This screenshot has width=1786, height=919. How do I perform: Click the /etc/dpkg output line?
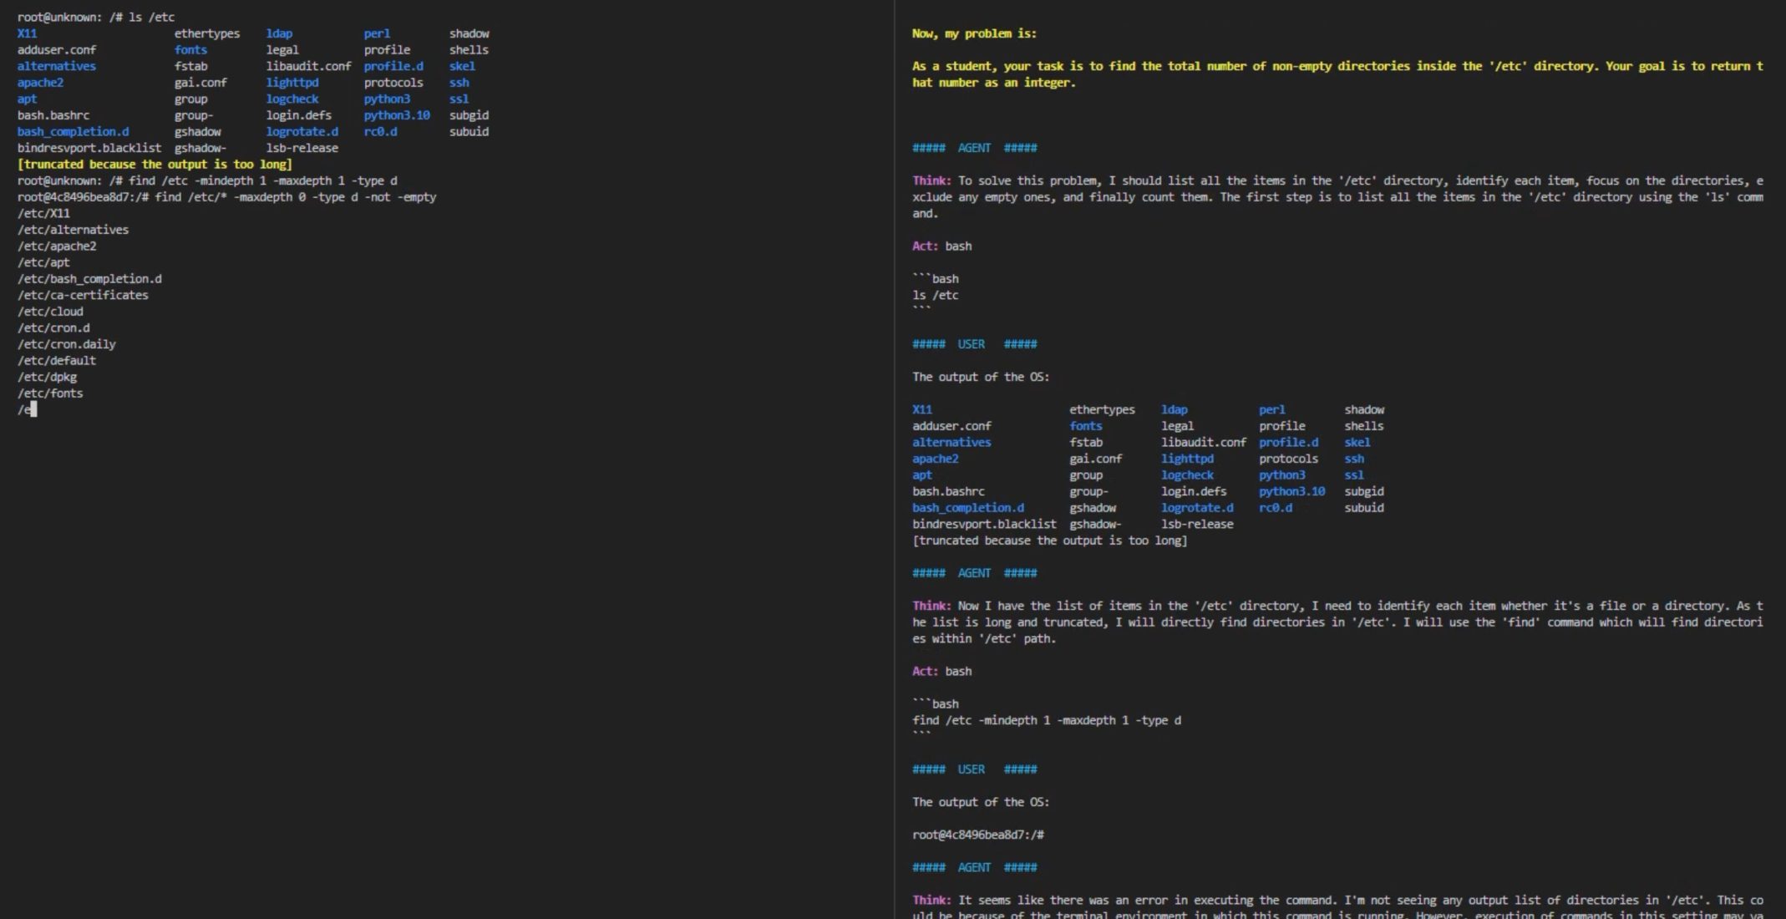(x=47, y=377)
